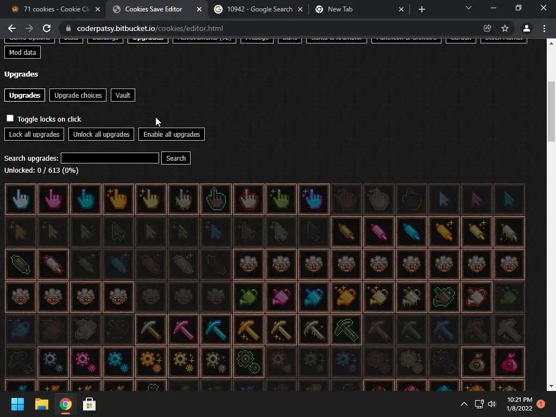
Task: Switch to the Upgrades sub-tab
Action: coord(24,95)
